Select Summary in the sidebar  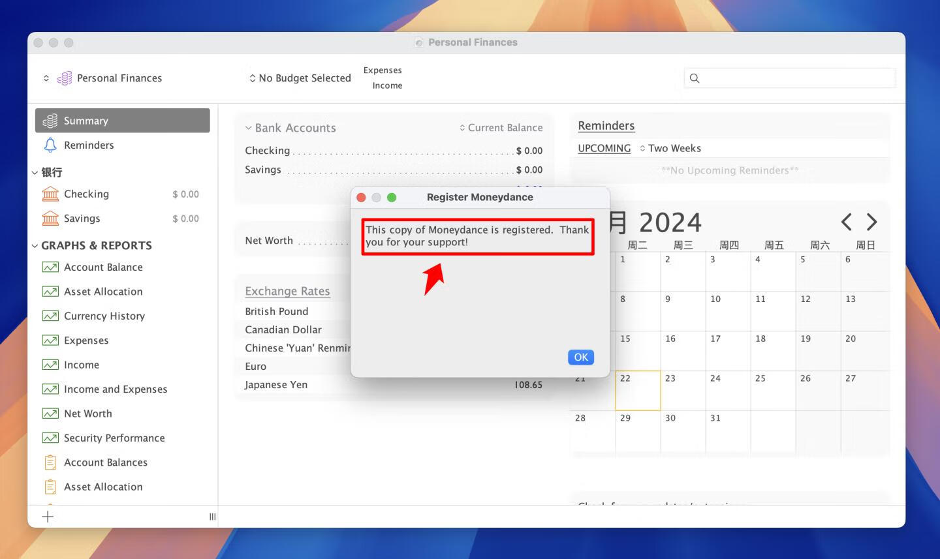click(x=123, y=121)
